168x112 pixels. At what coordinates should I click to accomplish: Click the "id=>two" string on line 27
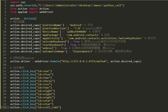pos(43,88)
